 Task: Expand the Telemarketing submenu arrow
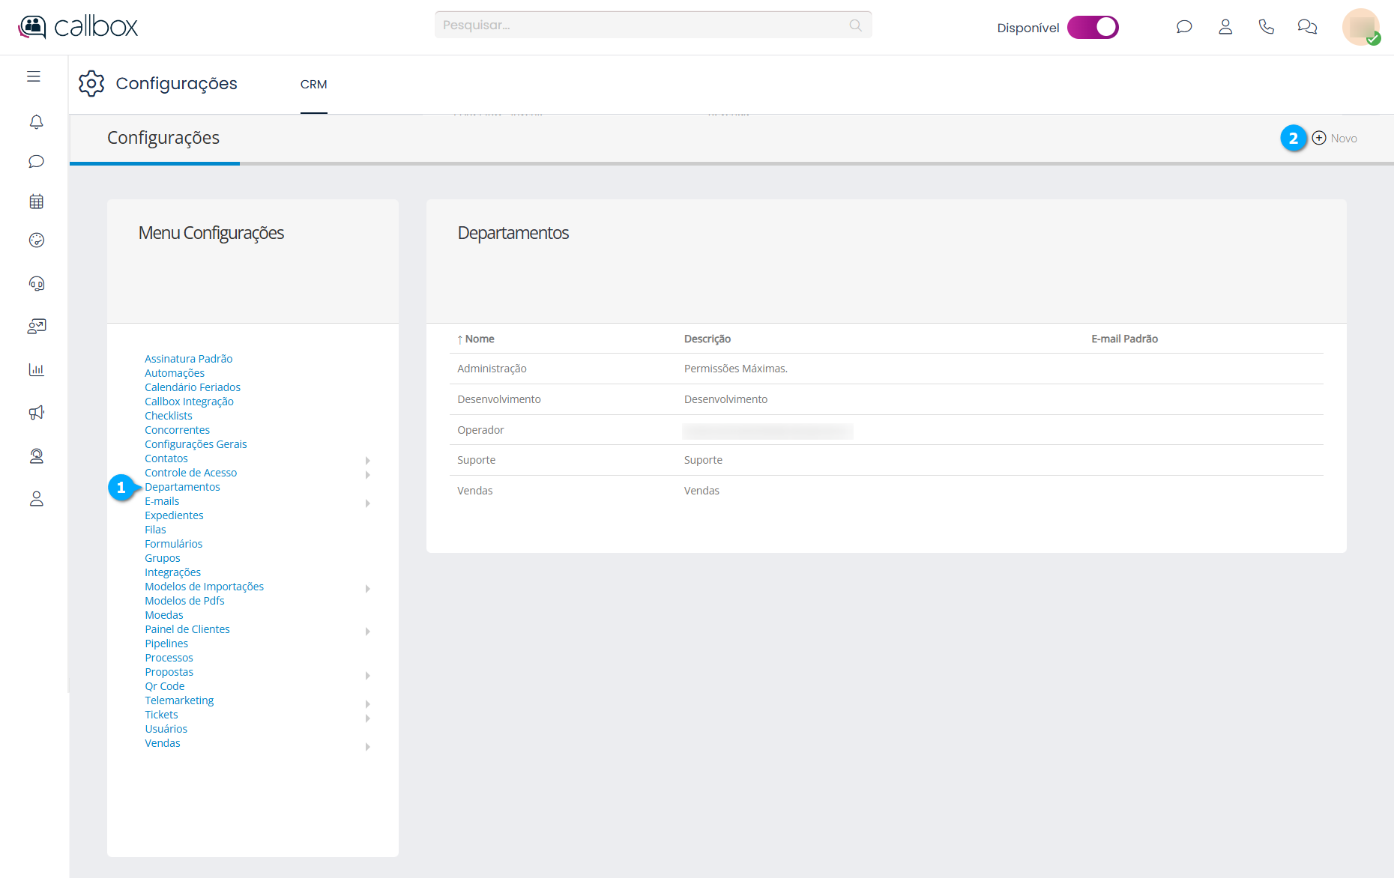pyautogui.click(x=367, y=703)
